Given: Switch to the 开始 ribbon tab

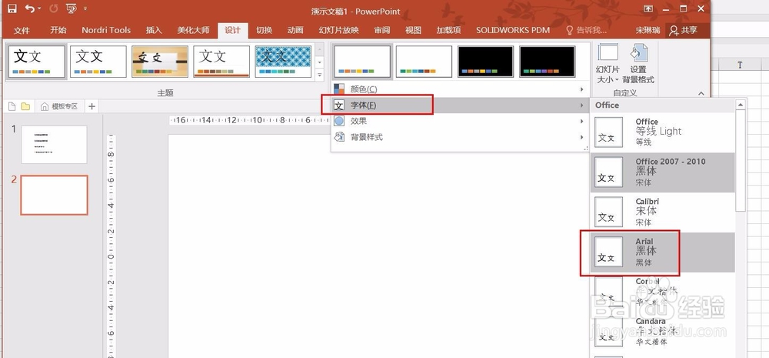Looking at the screenshot, I should pos(58,30).
